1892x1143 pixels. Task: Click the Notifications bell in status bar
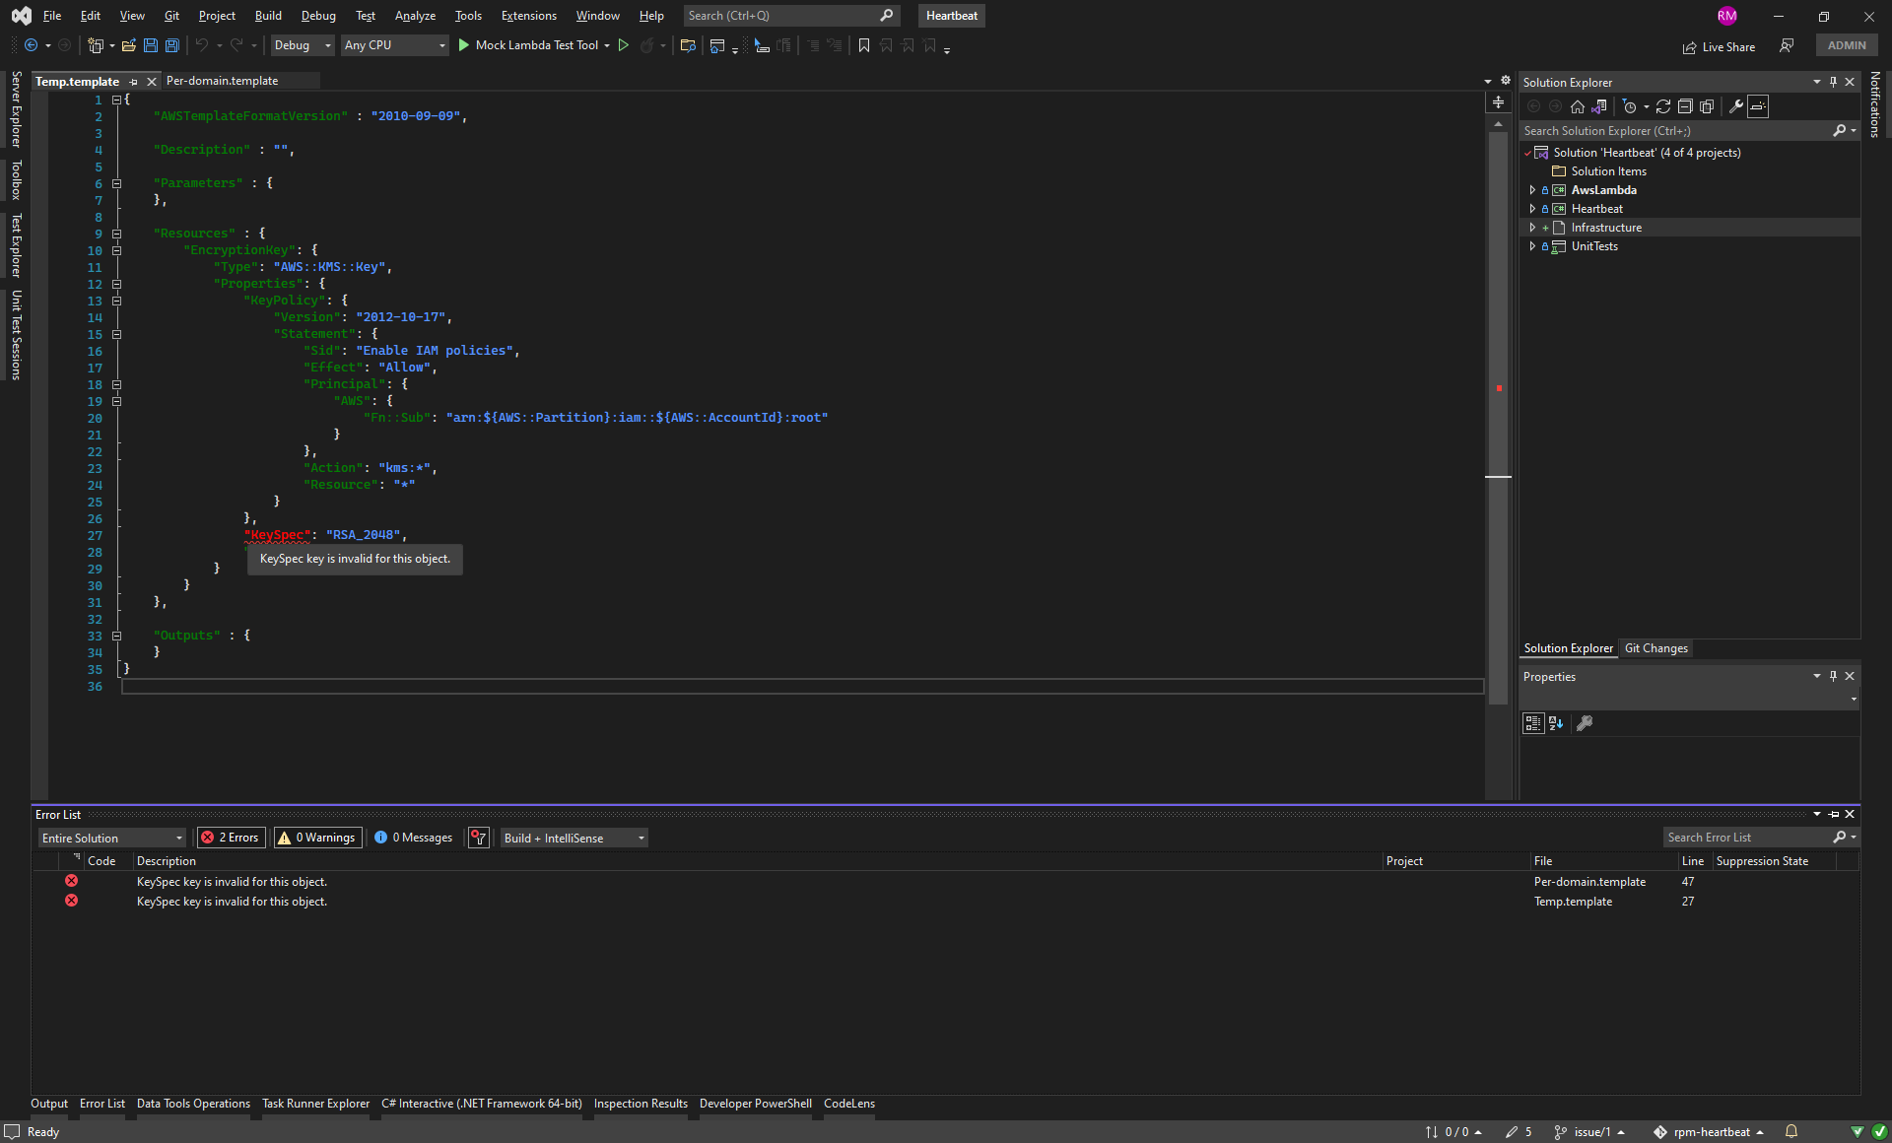pos(1791,1132)
